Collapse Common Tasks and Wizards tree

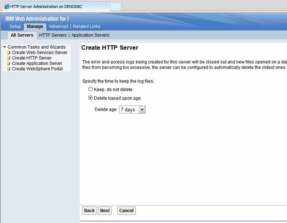click(4, 47)
